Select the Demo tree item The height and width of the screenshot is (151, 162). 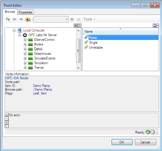click(x=38, y=49)
